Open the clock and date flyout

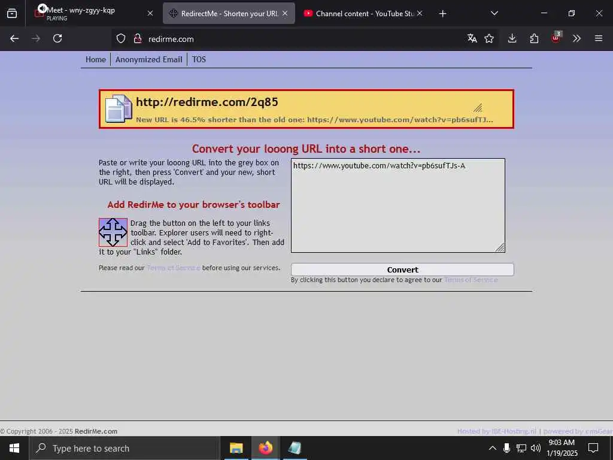562,448
